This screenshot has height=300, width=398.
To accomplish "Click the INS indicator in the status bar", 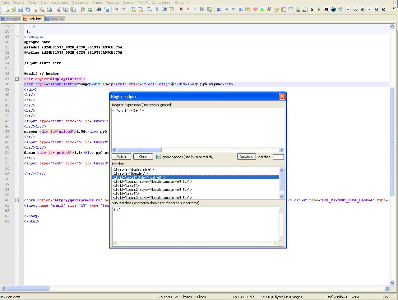I will point(385,297).
